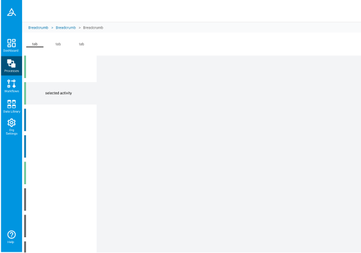The image size is (361, 253).
Task: Select the second gray-marked activity item
Action: [x=61, y=226]
